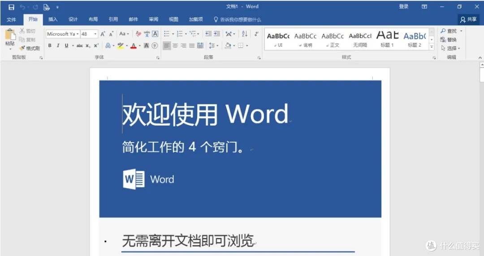This screenshot has height=256, width=484.
Task: Click the grow font size icon
Action: (103, 34)
